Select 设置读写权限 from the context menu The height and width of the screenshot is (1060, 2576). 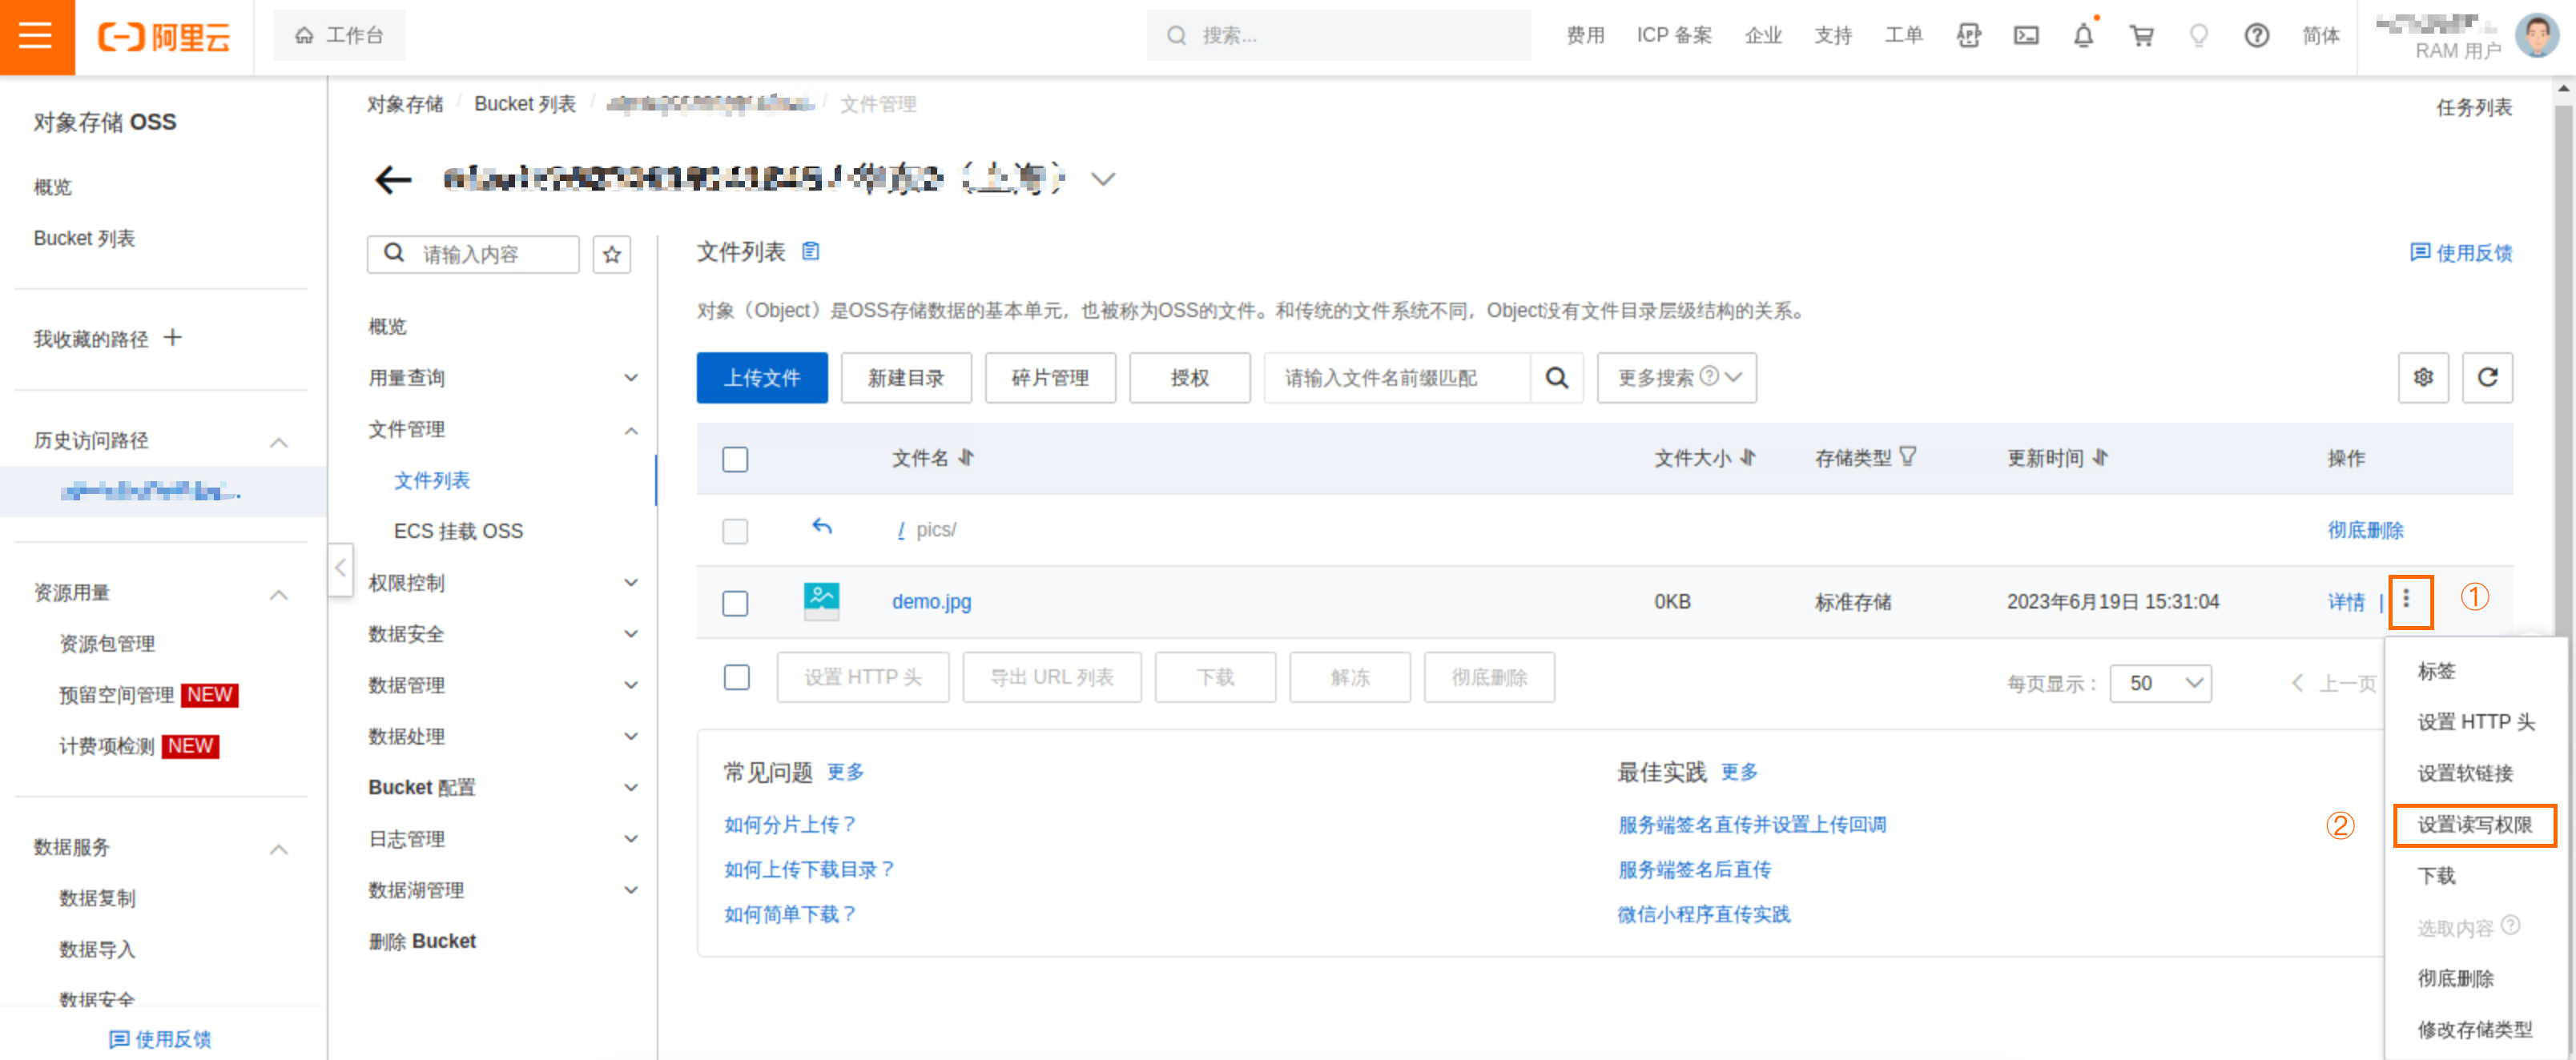pos(2474,825)
